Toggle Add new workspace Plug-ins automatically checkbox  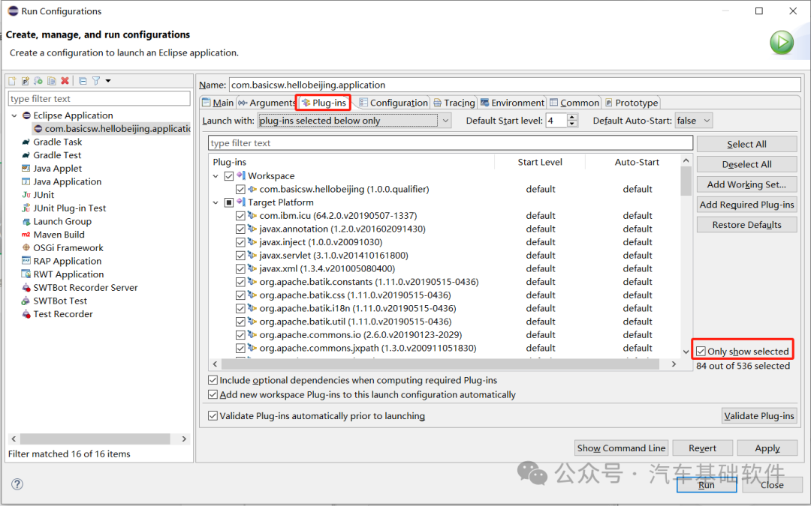pos(213,394)
